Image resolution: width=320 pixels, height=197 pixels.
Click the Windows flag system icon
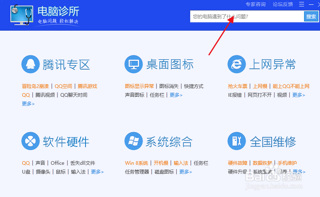133,141
